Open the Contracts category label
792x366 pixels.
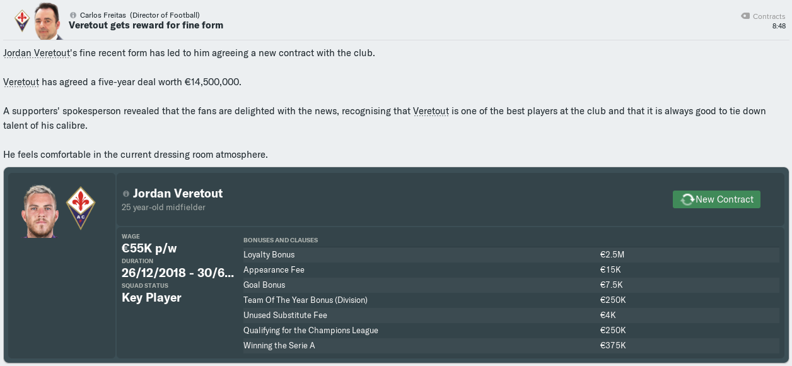tap(769, 16)
